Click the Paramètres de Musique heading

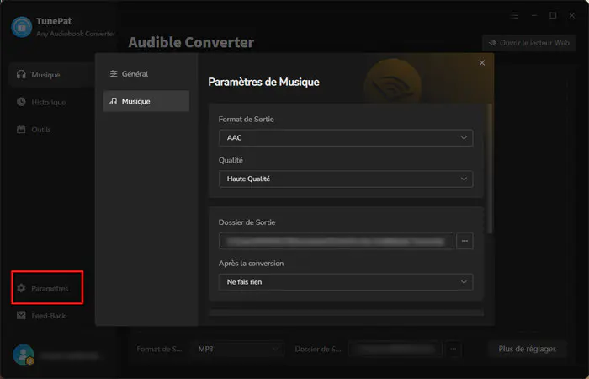pyautogui.click(x=263, y=82)
